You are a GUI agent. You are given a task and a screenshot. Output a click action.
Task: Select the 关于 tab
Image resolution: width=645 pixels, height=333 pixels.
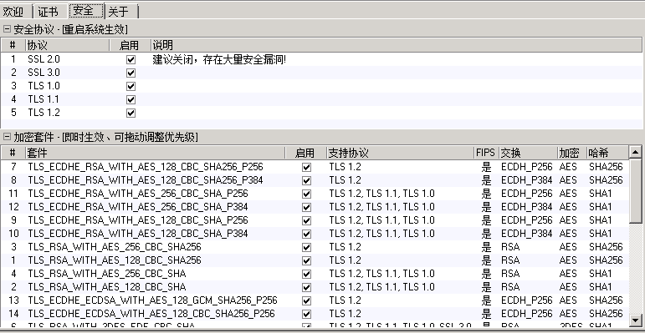pos(120,12)
